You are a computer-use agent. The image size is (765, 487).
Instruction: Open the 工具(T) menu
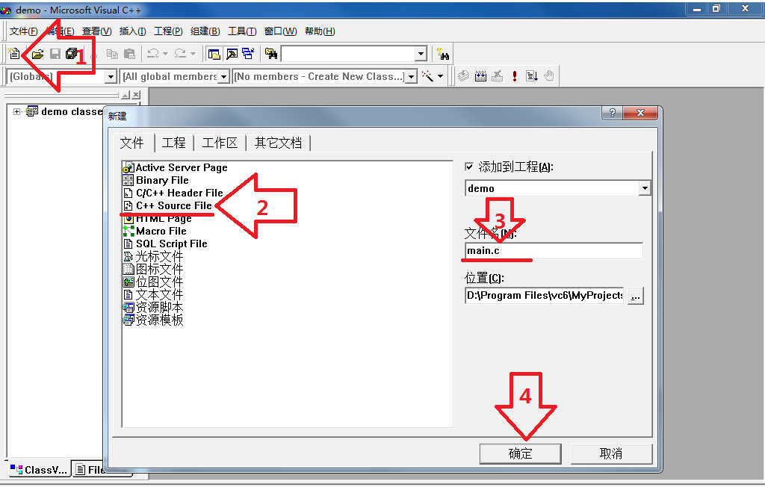click(241, 31)
